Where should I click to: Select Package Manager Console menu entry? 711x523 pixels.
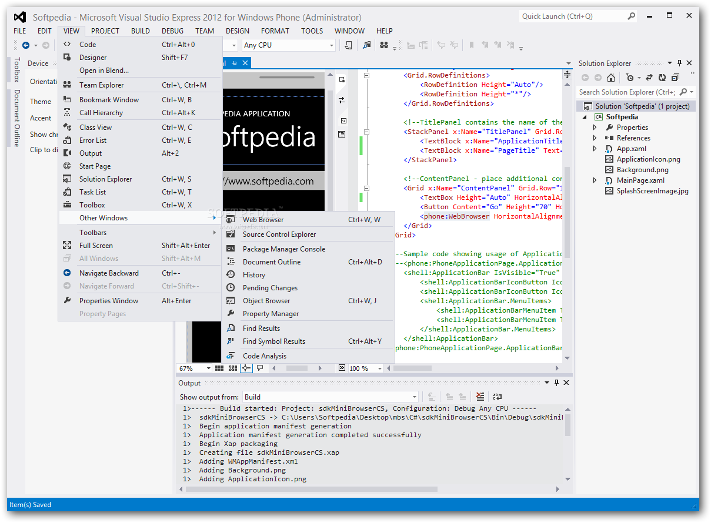pyautogui.click(x=307, y=249)
